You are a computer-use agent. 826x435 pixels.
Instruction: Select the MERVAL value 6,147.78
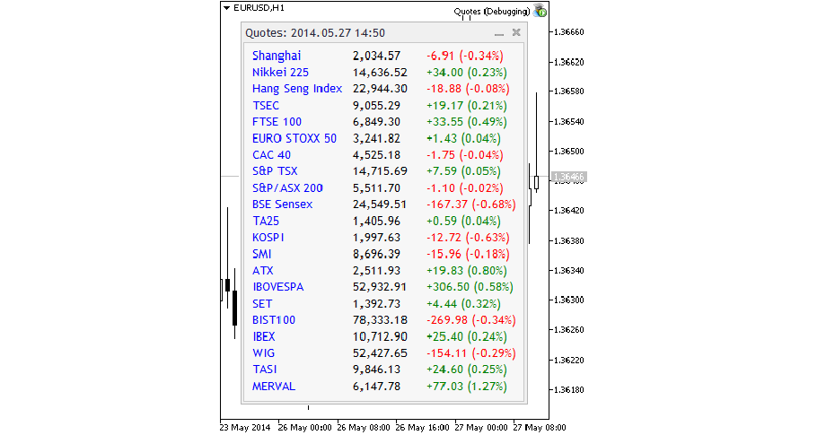point(377,387)
